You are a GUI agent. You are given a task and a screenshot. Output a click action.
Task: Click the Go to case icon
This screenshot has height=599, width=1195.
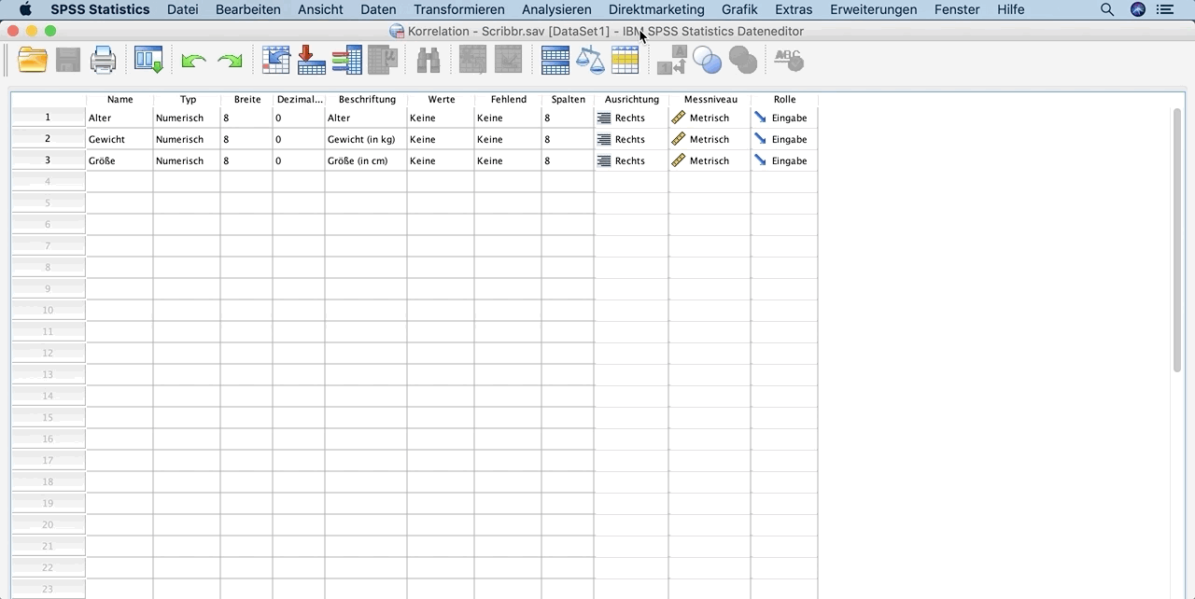tap(276, 61)
